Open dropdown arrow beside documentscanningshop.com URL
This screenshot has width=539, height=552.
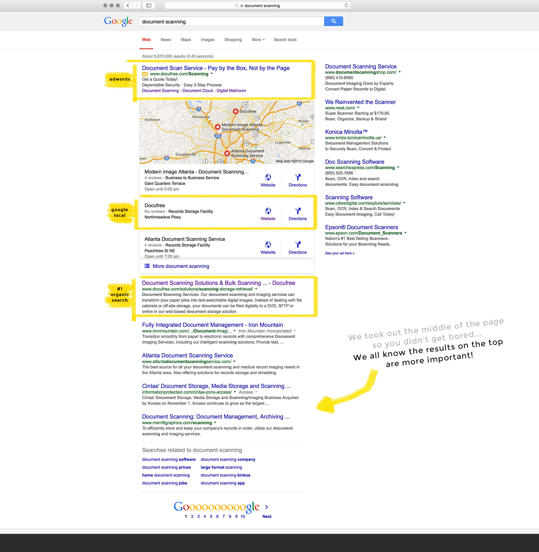click(x=400, y=72)
